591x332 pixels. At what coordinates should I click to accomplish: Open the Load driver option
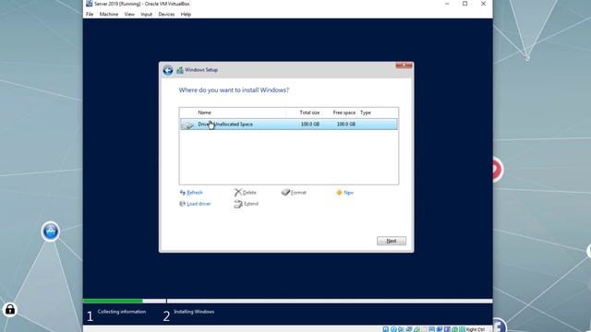coord(195,204)
